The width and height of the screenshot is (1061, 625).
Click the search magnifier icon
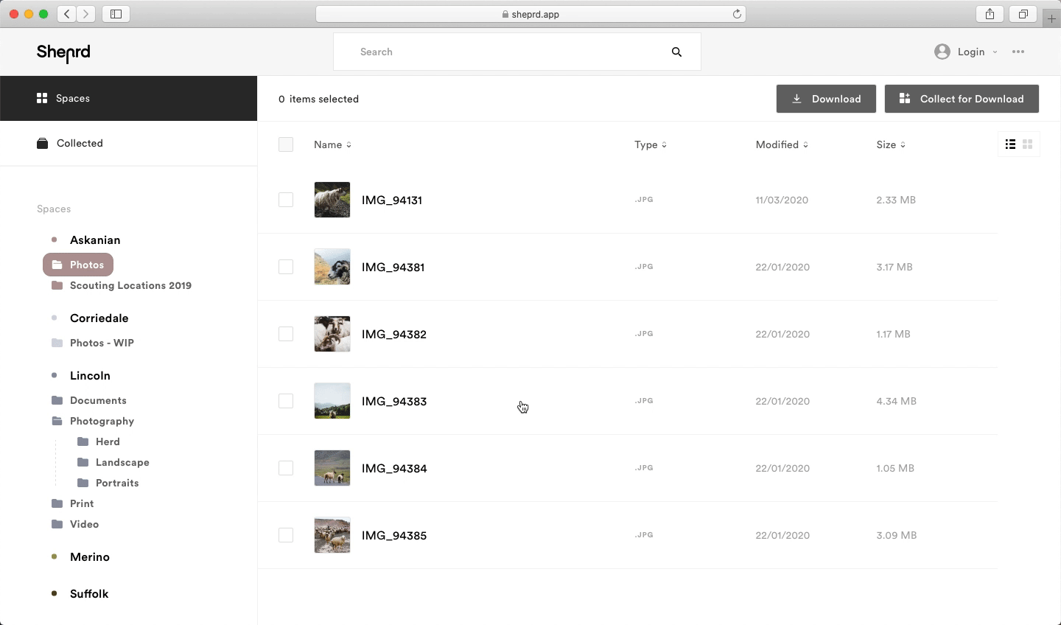(x=676, y=52)
